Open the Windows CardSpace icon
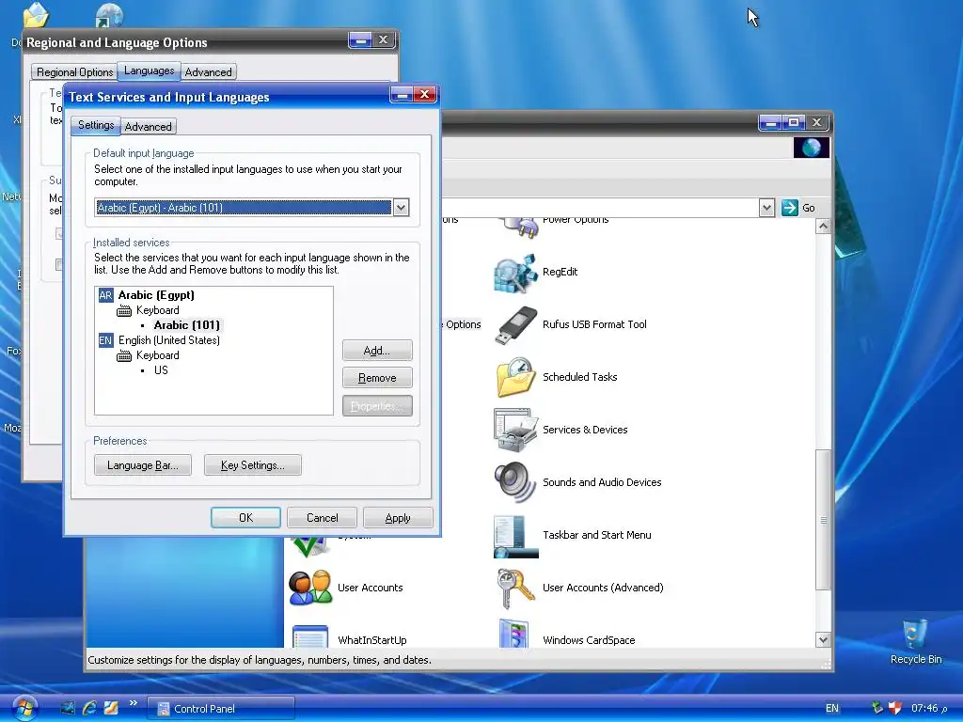The image size is (963, 722). pyautogui.click(x=515, y=634)
